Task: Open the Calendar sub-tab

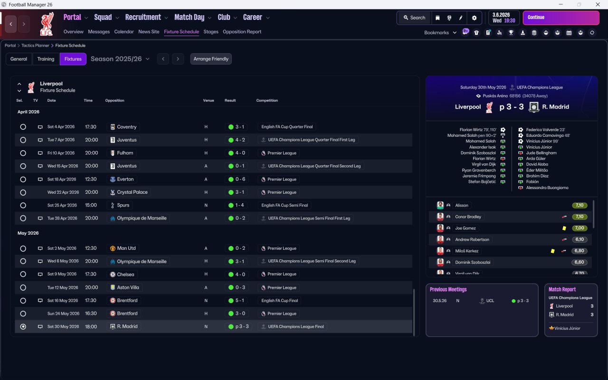Action: [x=124, y=32]
